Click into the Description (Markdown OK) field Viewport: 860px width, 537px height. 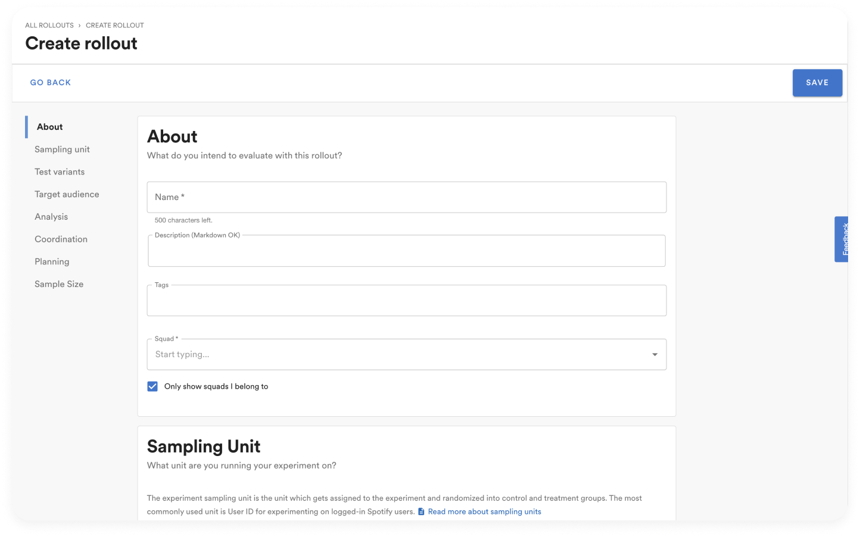coord(407,251)
